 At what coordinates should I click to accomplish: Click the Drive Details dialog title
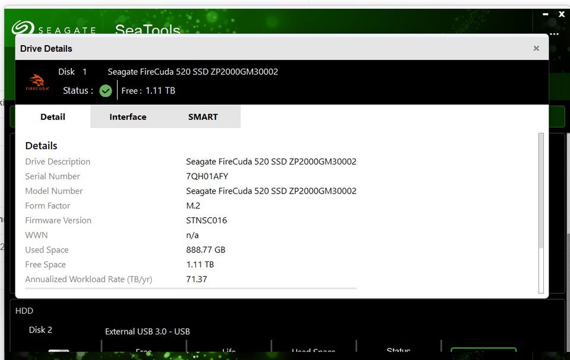[46, 49]
